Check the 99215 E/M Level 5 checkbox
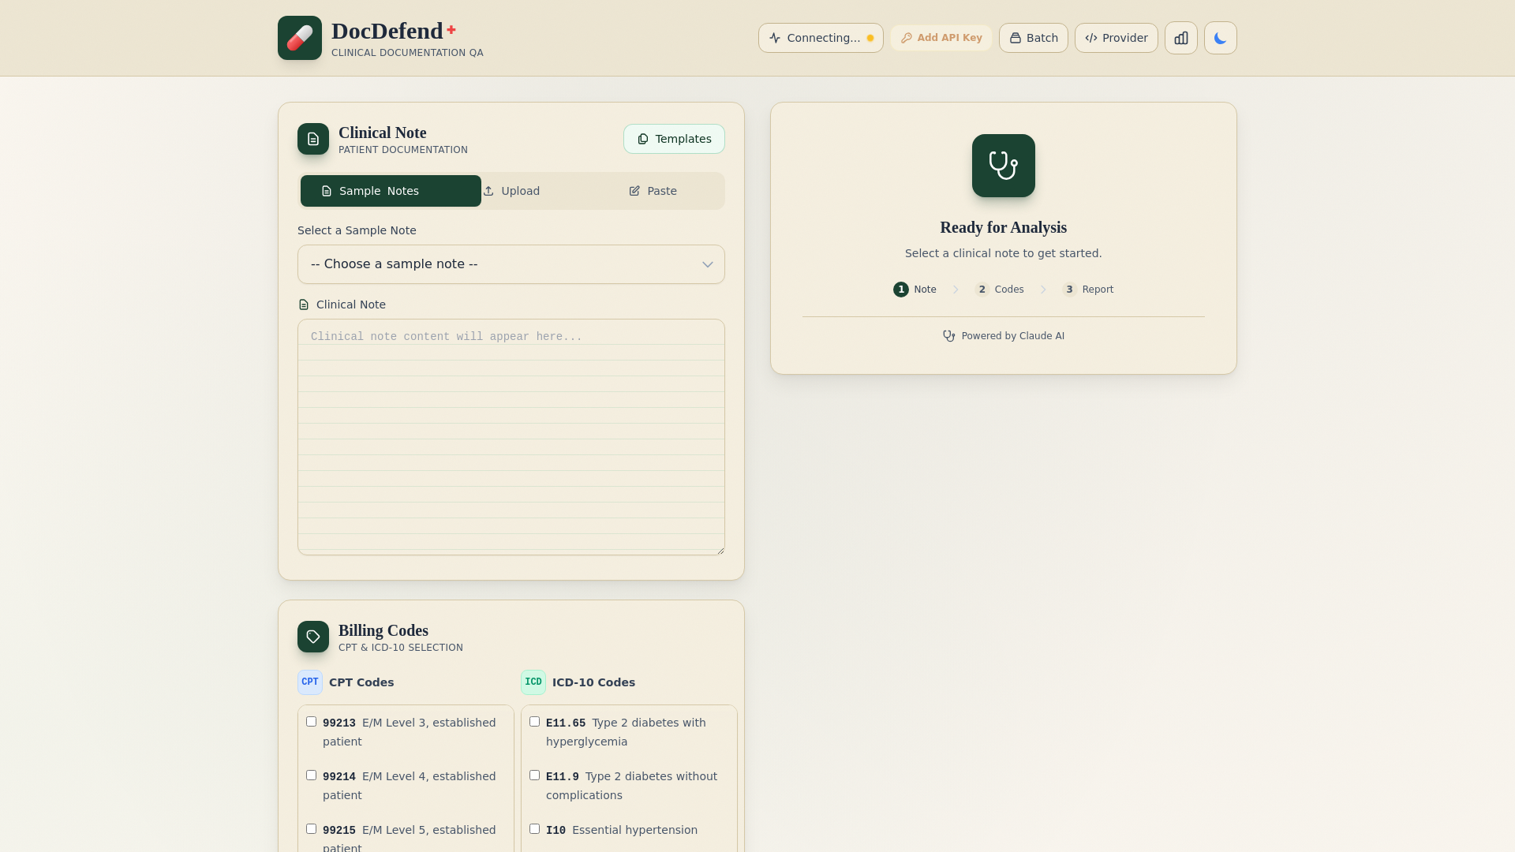Image resolution: width=1515 pixels, height=852 pixels. pyautogui.click(x=312, y=829)
